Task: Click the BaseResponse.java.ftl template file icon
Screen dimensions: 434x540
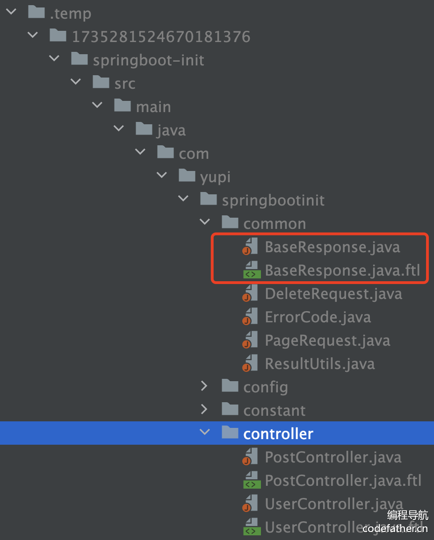Action: click(x=250, y=270)
